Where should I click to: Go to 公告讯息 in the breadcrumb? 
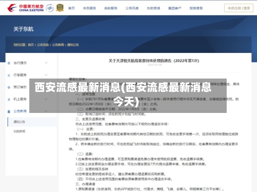[x=43, y=45]
